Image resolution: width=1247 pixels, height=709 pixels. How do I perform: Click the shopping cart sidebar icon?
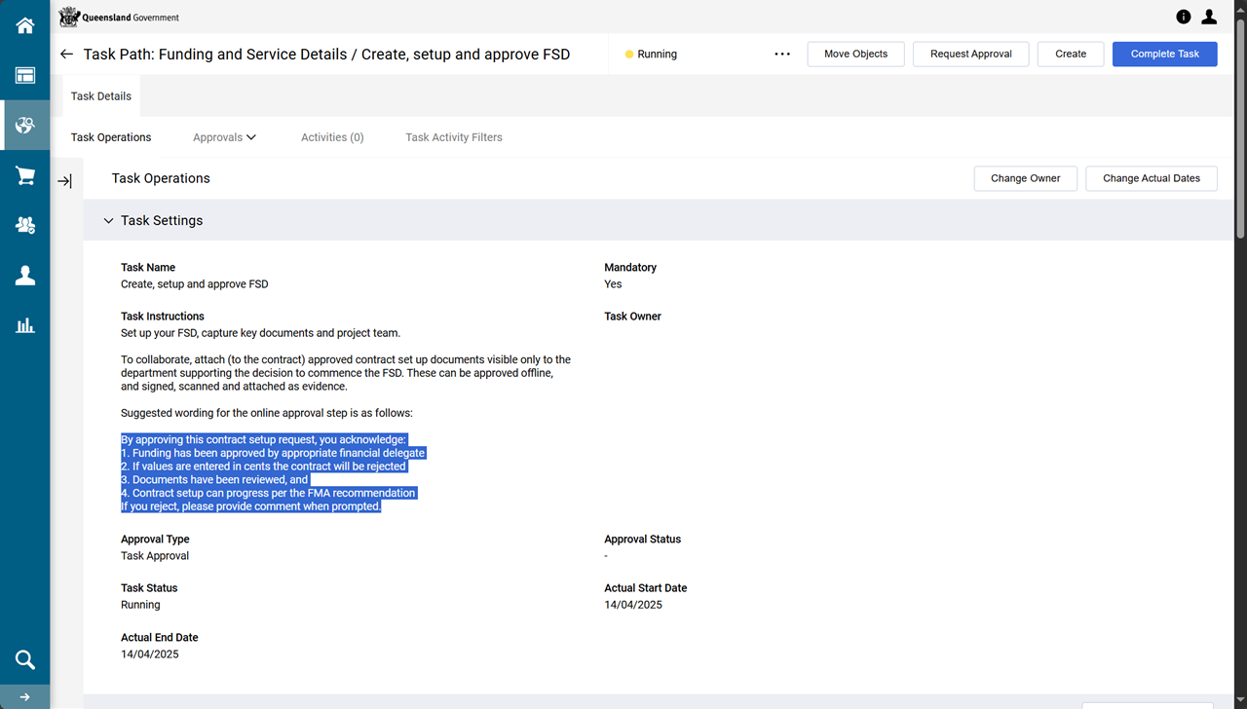pyautogui.click(x=25, y=175)
